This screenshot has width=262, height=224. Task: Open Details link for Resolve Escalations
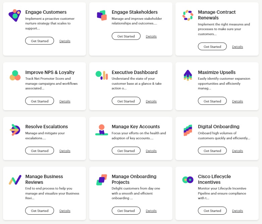(65, 151)
